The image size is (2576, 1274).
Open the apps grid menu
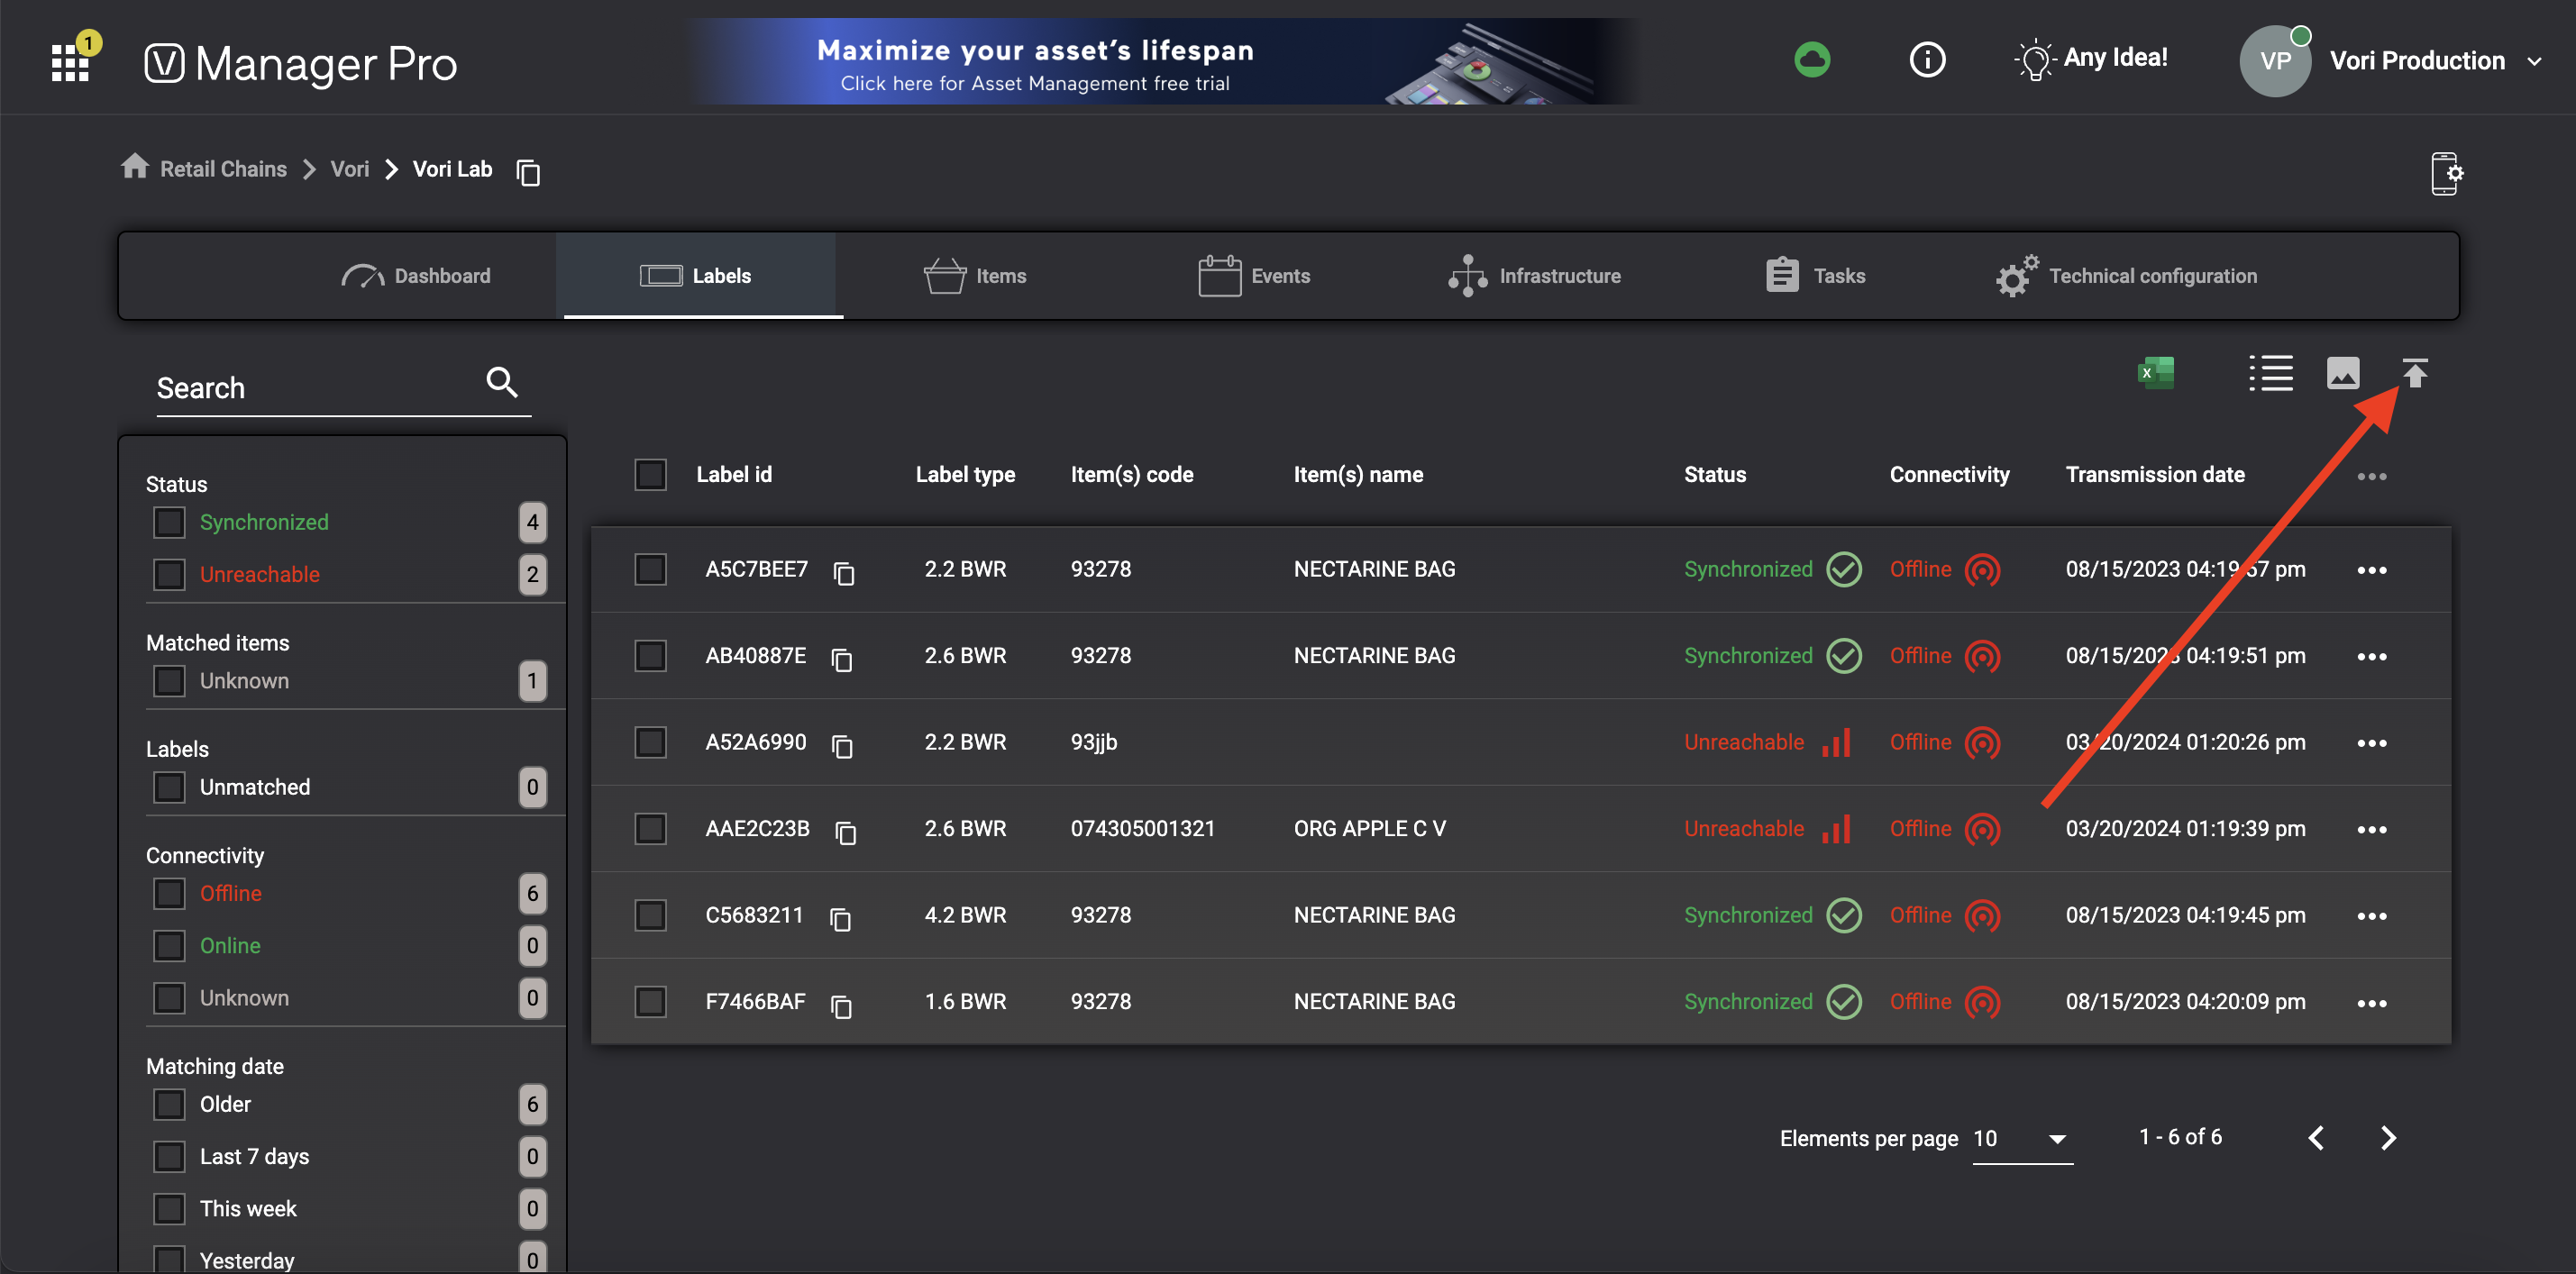[70, 63]
